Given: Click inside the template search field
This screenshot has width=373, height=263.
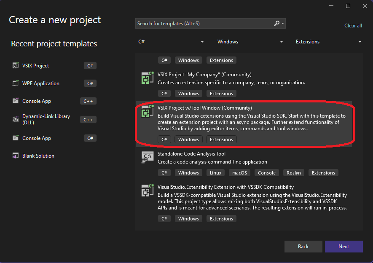Looking at the screenshot, I should coord(202,23).
